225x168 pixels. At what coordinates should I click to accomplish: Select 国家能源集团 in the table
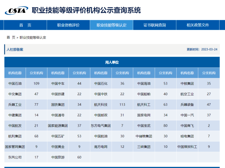tap(58, 126)
